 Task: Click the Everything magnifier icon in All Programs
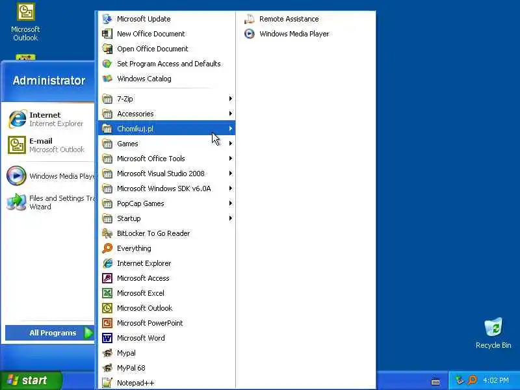[x=107, y=248]
